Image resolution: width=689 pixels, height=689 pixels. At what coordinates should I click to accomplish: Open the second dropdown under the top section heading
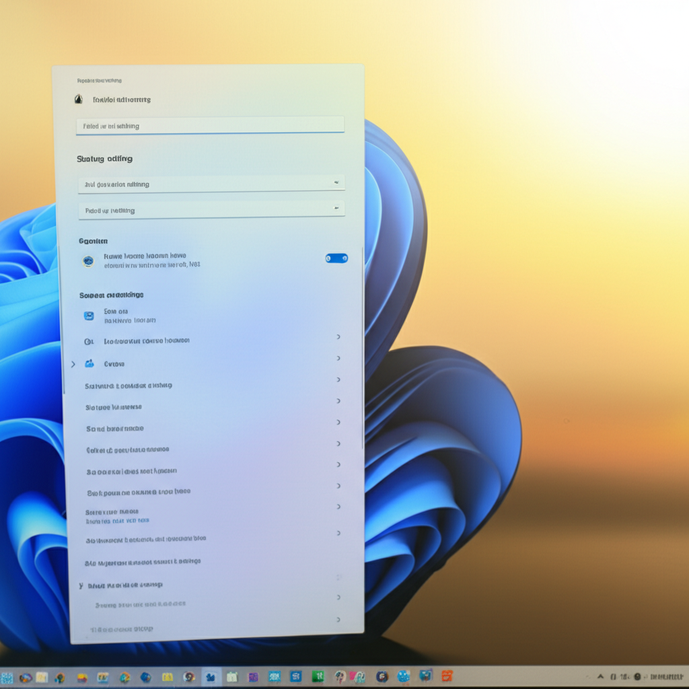tap(211, 210)
